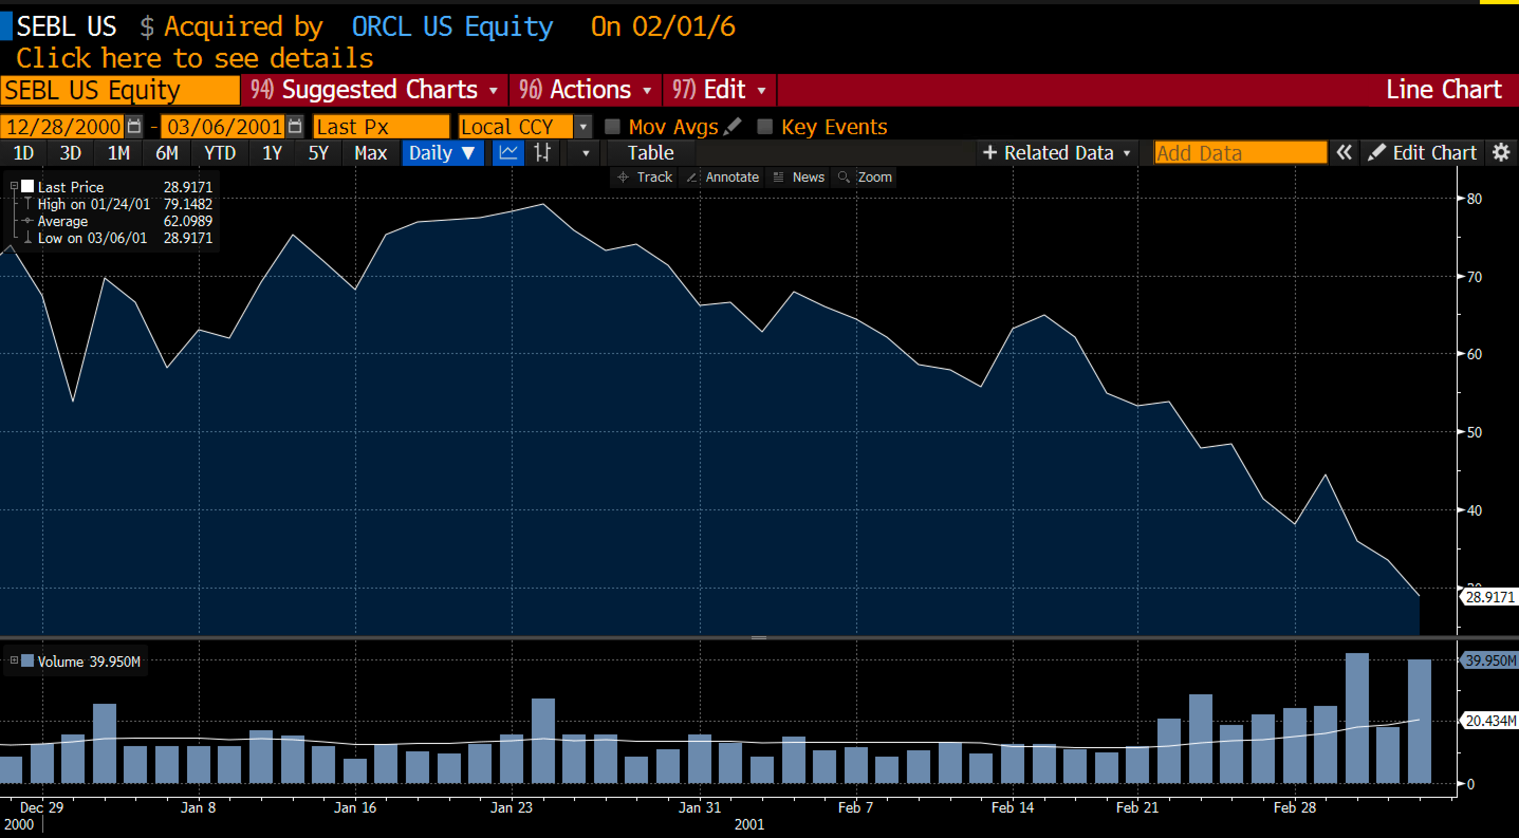Click the Last Px field

click(x=382, y=127)
